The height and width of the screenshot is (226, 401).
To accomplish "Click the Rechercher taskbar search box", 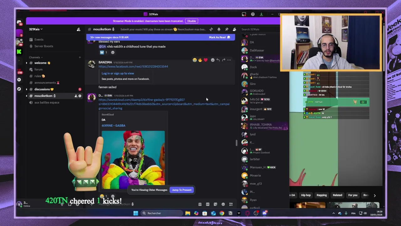I will [x=161, y=213].
